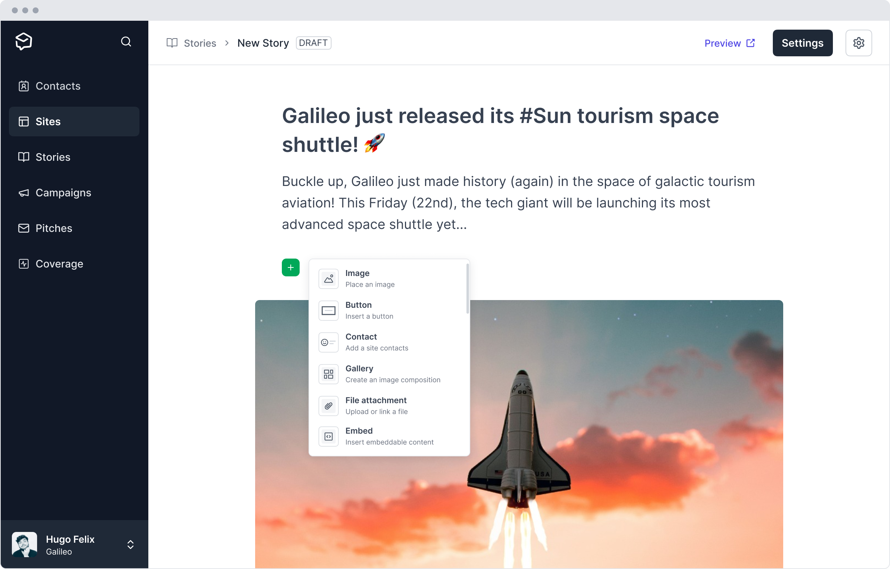Click the Settings gear icon top right
Screen dimensions: 890x569
pyautogui.click(x=860, y=43)
